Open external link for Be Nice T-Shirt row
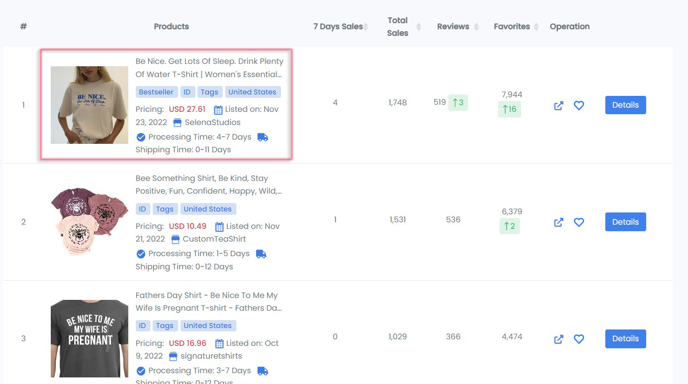The height and width of the screenshot is (384, 688). (558, 105)
